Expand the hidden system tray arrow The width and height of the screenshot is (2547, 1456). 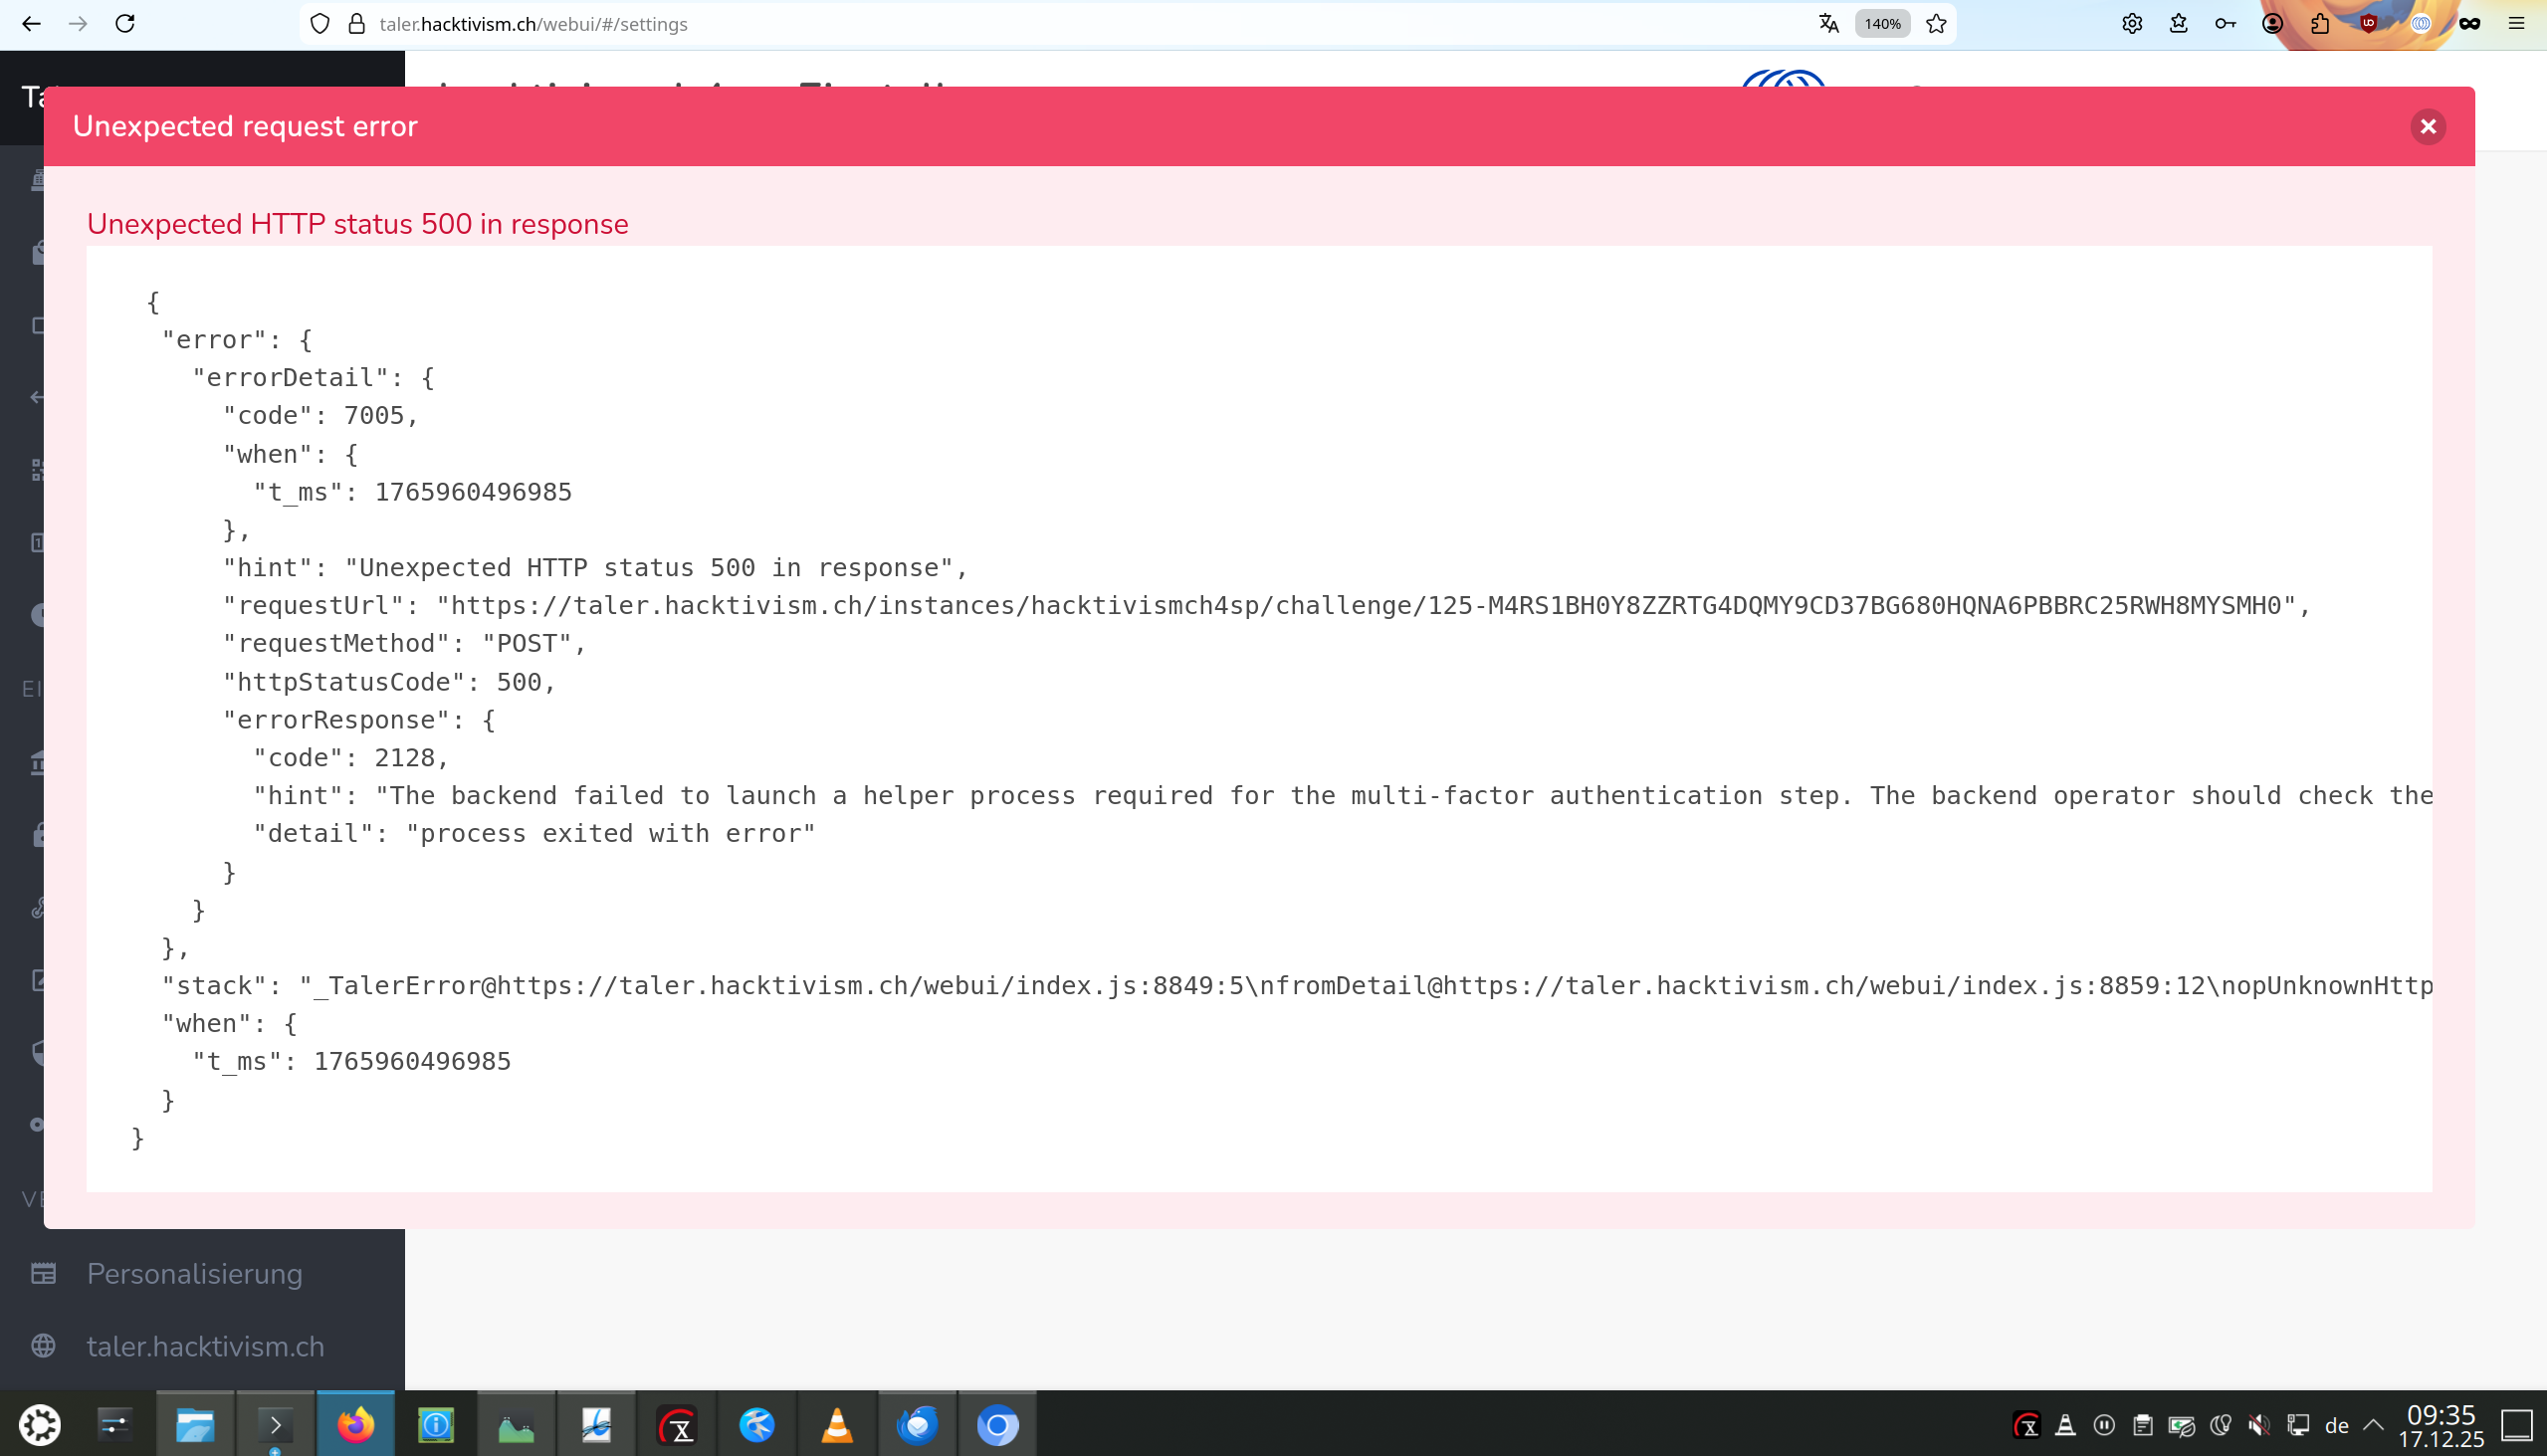point(2373,1425)
